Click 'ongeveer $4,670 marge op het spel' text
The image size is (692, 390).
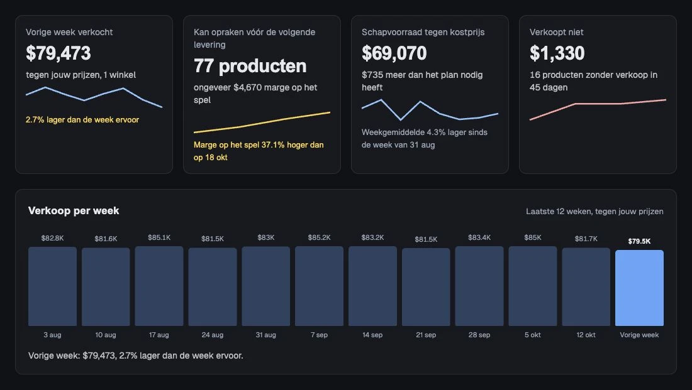[x=255, y=94]
